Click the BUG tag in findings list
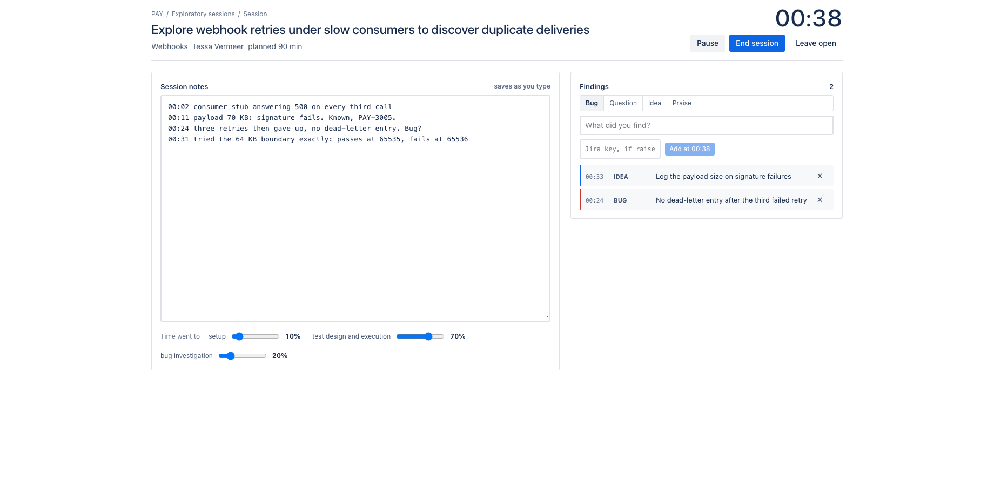994x486 pixels. [x=620, y=200]
